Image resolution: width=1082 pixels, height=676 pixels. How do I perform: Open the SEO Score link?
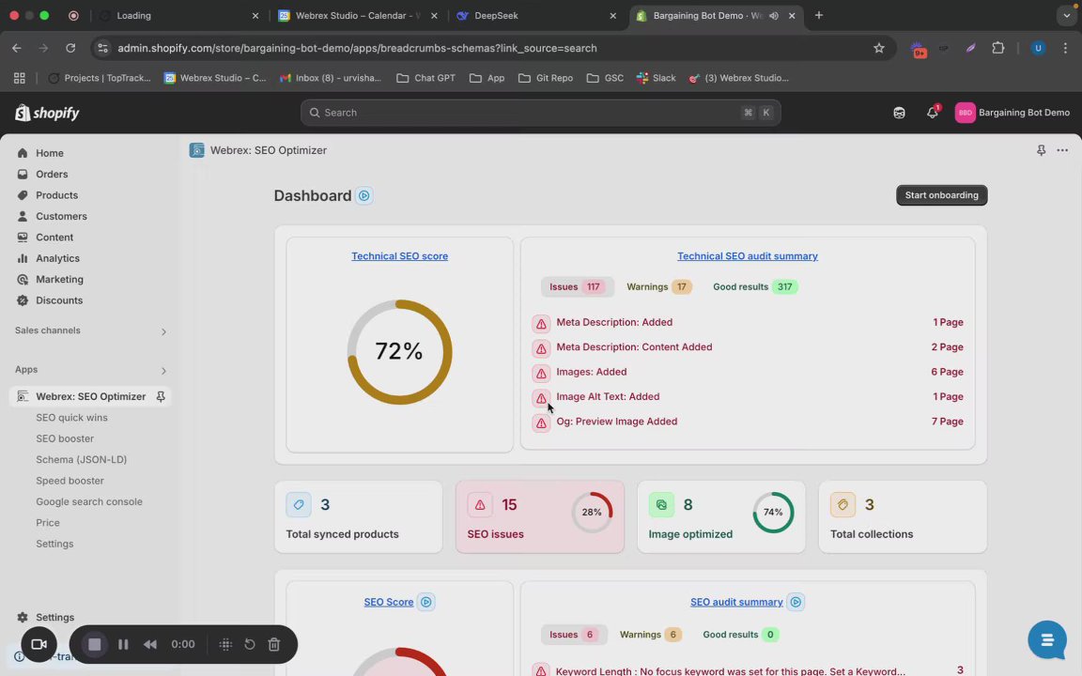click(389, 602)
